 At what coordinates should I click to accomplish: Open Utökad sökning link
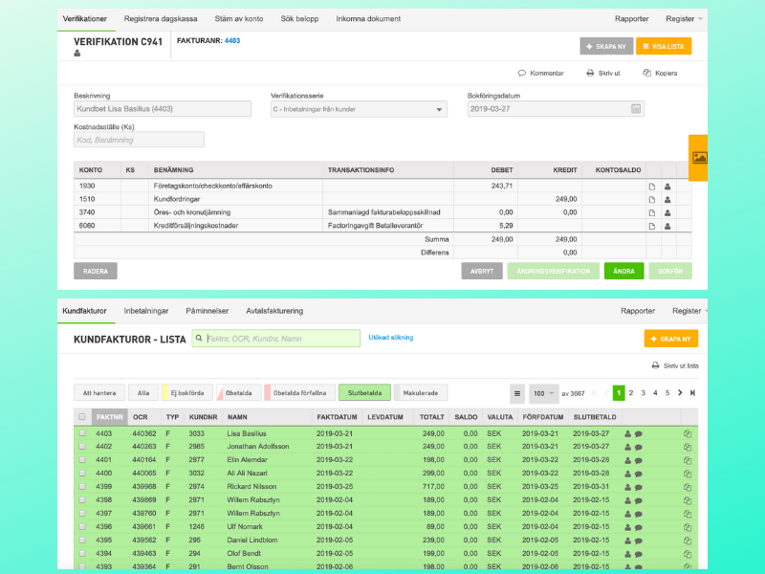(x=391, y=338)
